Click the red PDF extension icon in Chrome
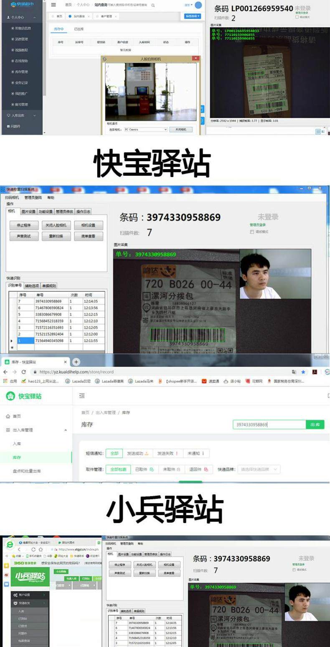Image resolution: width=330 pixels, height=647 pixels. [315, 372]
